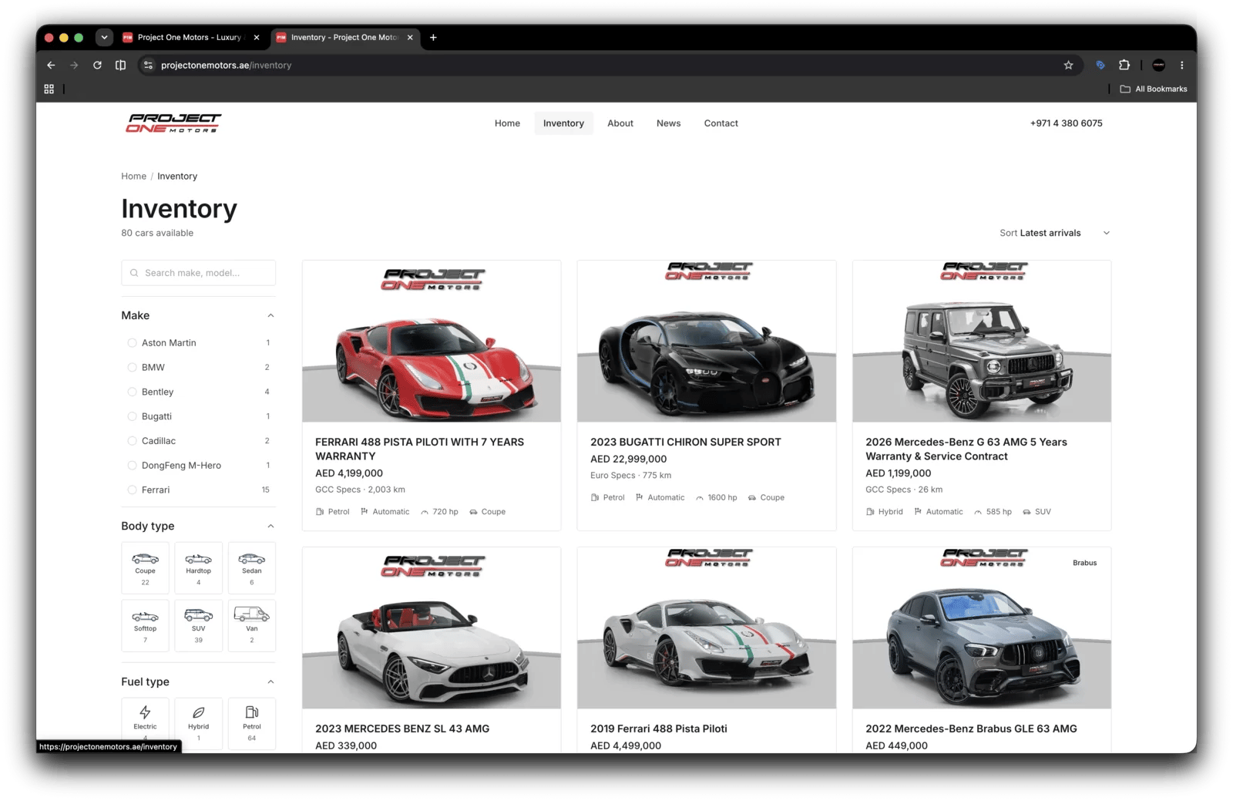1233x801 pixels.
Task: Bookmark this page with star icon
Action: click(1068, 66)
